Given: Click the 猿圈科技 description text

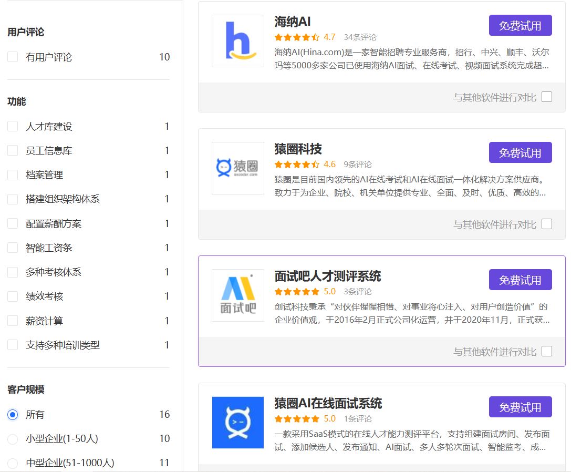Looking at the screenshot, I should [x=410, y=186].
